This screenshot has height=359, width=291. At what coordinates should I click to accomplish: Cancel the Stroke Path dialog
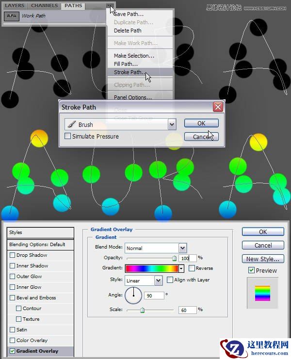(x=201, y=137)
